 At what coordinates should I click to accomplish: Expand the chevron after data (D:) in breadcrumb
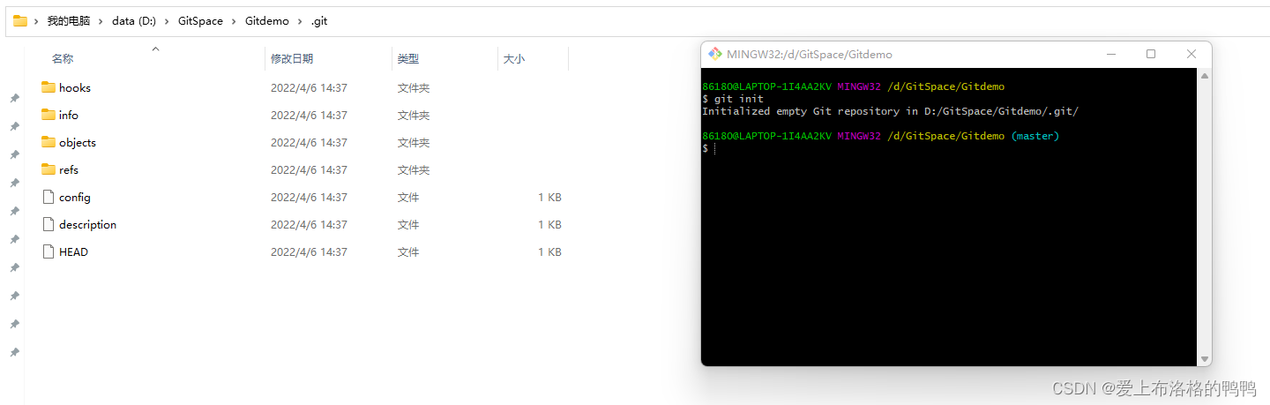pyautogui.click(x=167, y=21)
